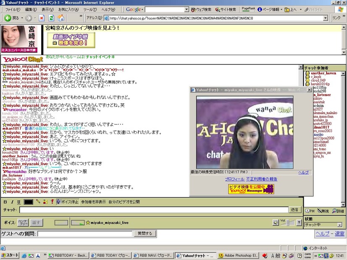Image resolution: width=347 pixels, height=260 pixels.
Task: Send the chat message with 送信 button
Action: coord(294,210)
